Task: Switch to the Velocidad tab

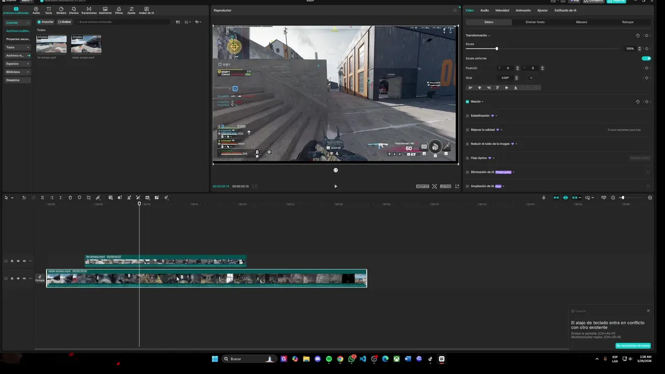Action: tap(502, 10)
